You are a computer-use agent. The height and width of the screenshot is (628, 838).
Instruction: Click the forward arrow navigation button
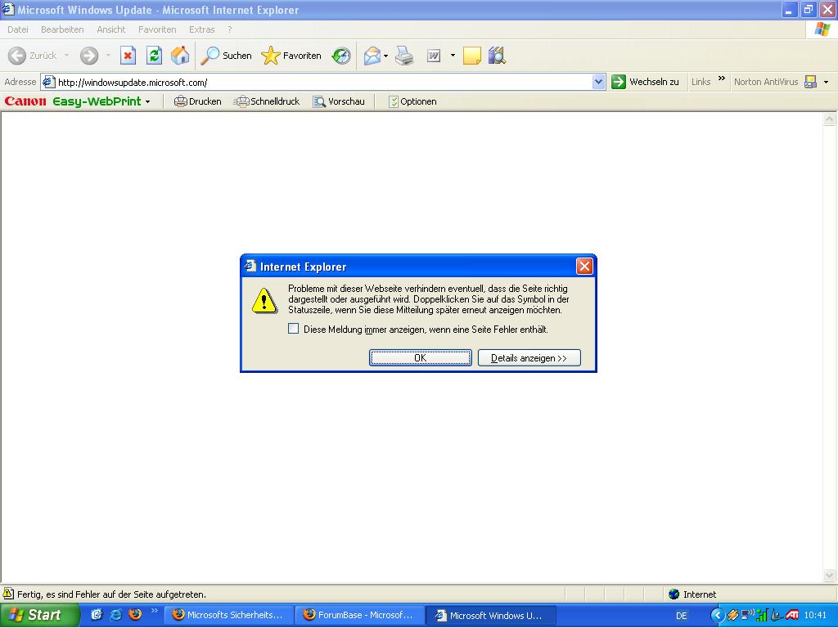pyautogui.click(x=89, y=56)
